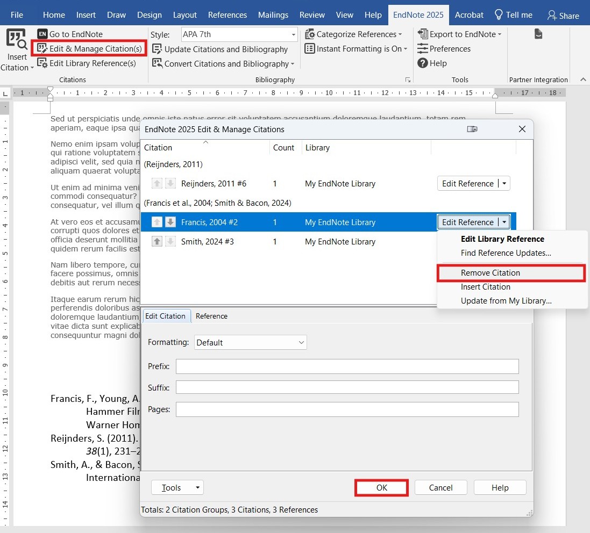590x533 pixels.
Task: Open the Formatting Default dropdown
Action: (x=250, y=342)
